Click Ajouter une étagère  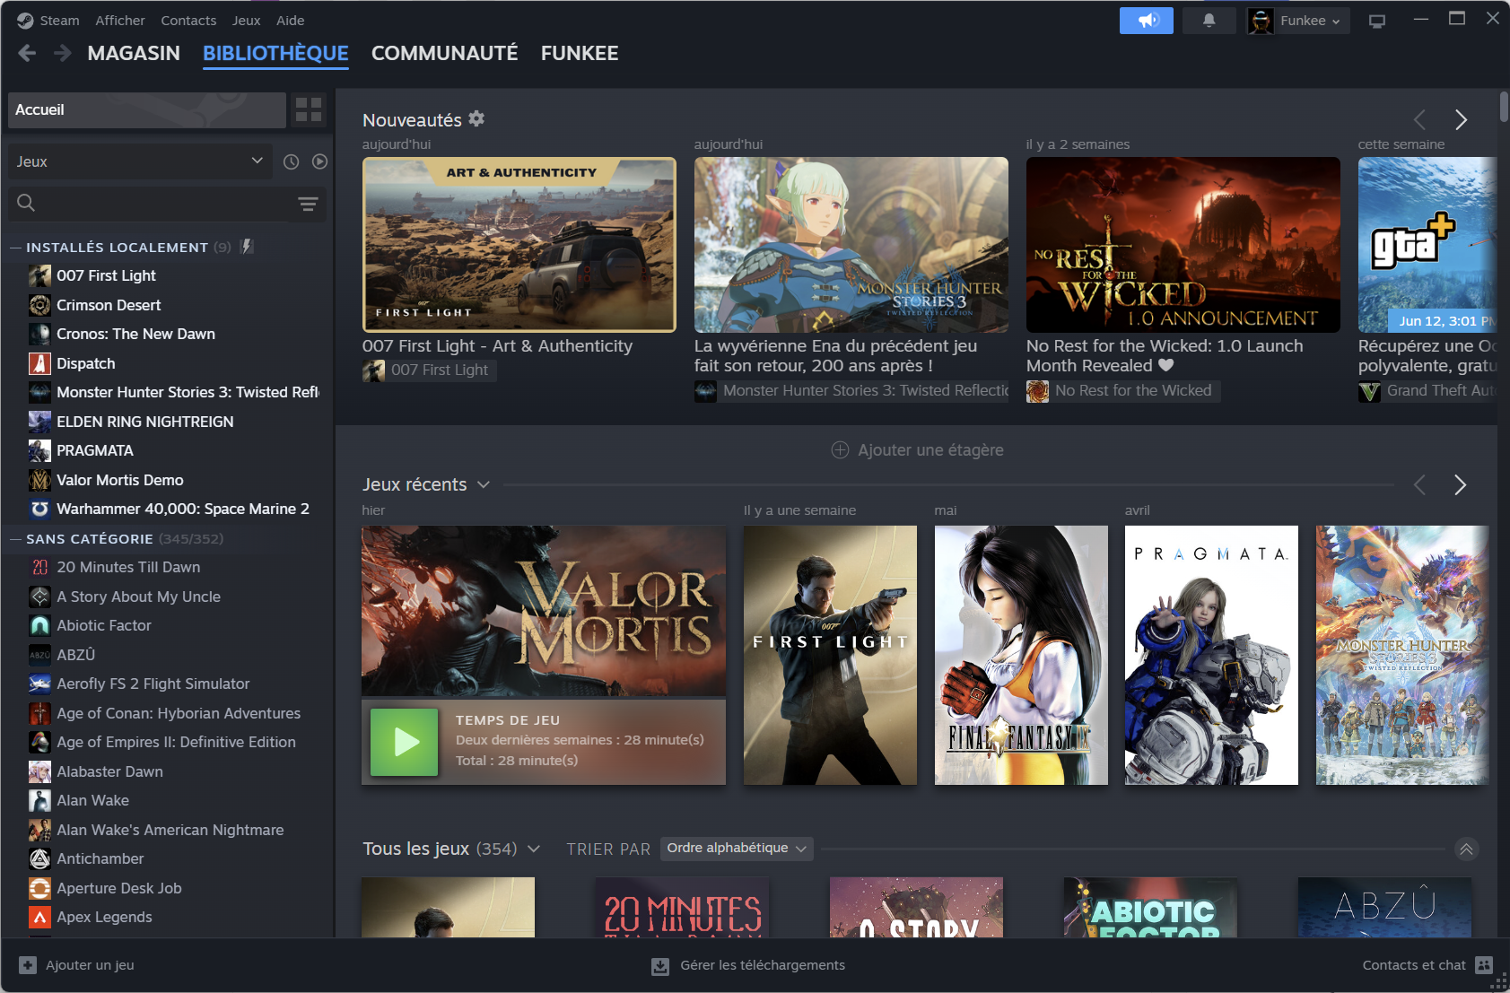(x=917, y=450)
